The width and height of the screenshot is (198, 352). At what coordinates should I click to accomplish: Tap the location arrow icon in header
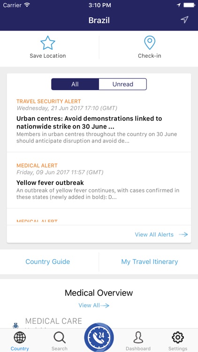(x=184, y=20)
